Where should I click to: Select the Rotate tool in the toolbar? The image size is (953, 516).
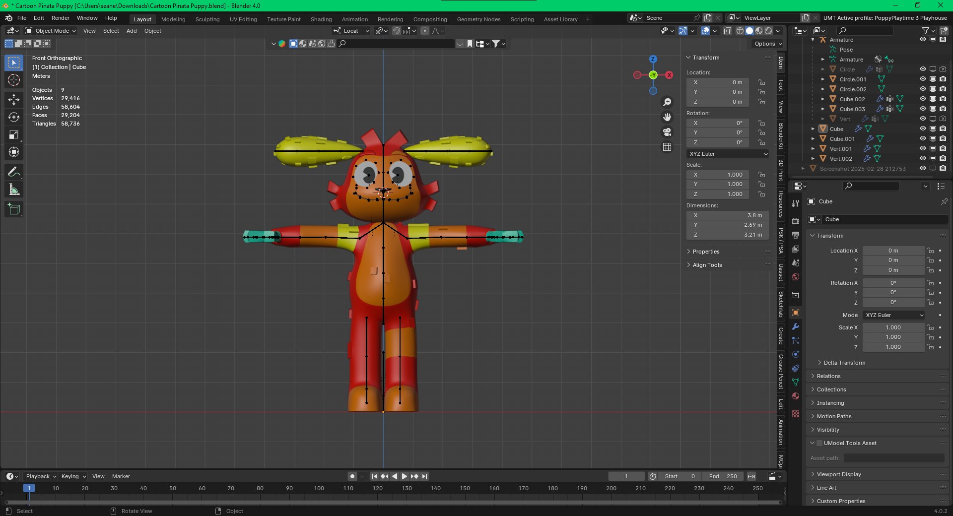pos(14,117)
